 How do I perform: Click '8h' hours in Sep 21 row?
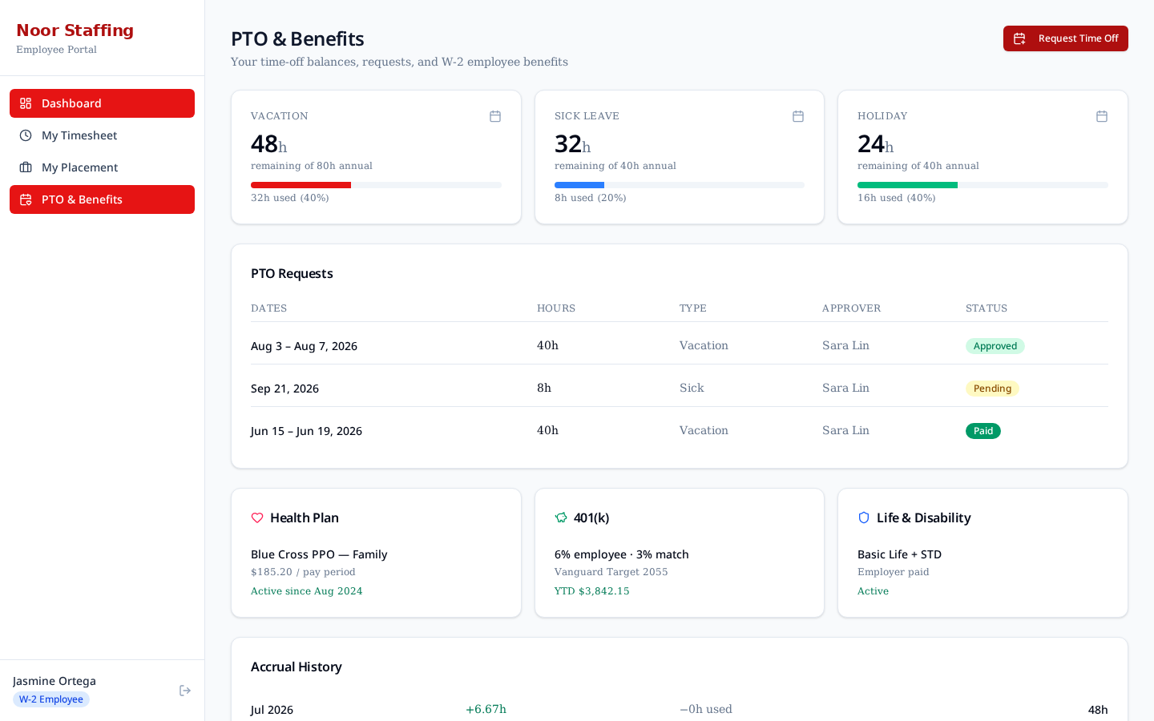[544, 388]
